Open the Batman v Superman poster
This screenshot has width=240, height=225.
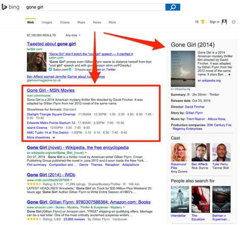[x=221, y=199]
